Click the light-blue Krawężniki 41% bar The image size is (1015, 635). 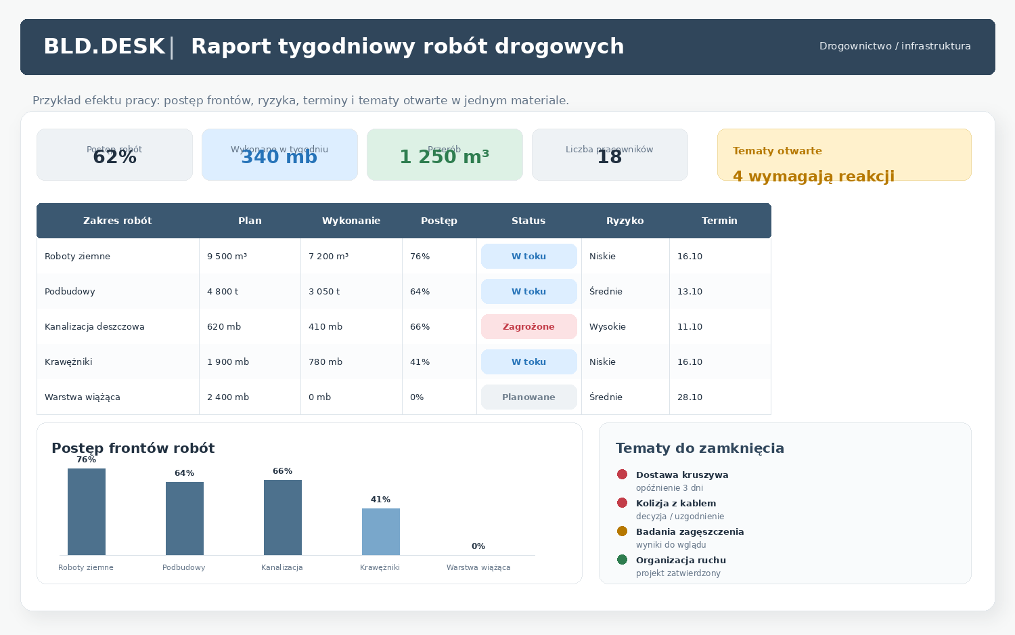tap(381, 531)
